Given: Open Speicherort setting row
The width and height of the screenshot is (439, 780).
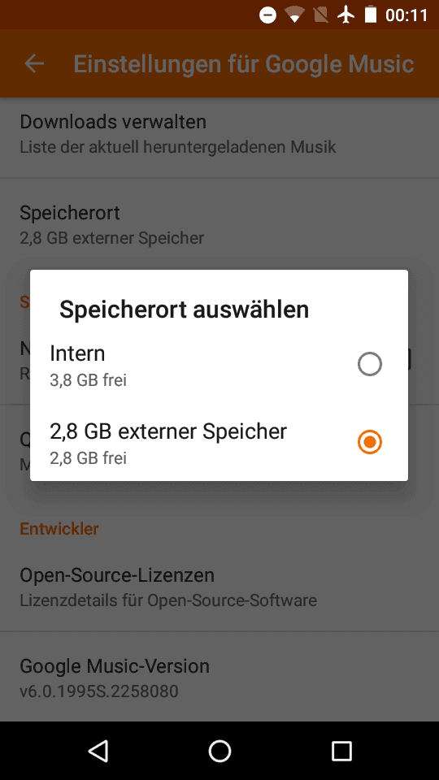Looking at the screenshot, I should [219, 224].
